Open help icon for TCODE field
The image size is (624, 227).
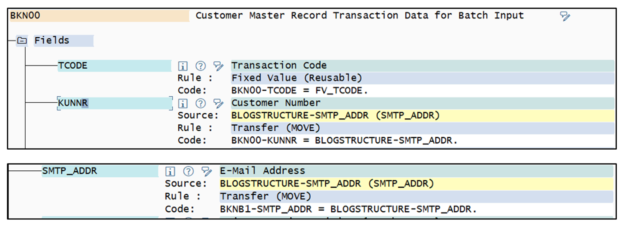click(201, 66)
